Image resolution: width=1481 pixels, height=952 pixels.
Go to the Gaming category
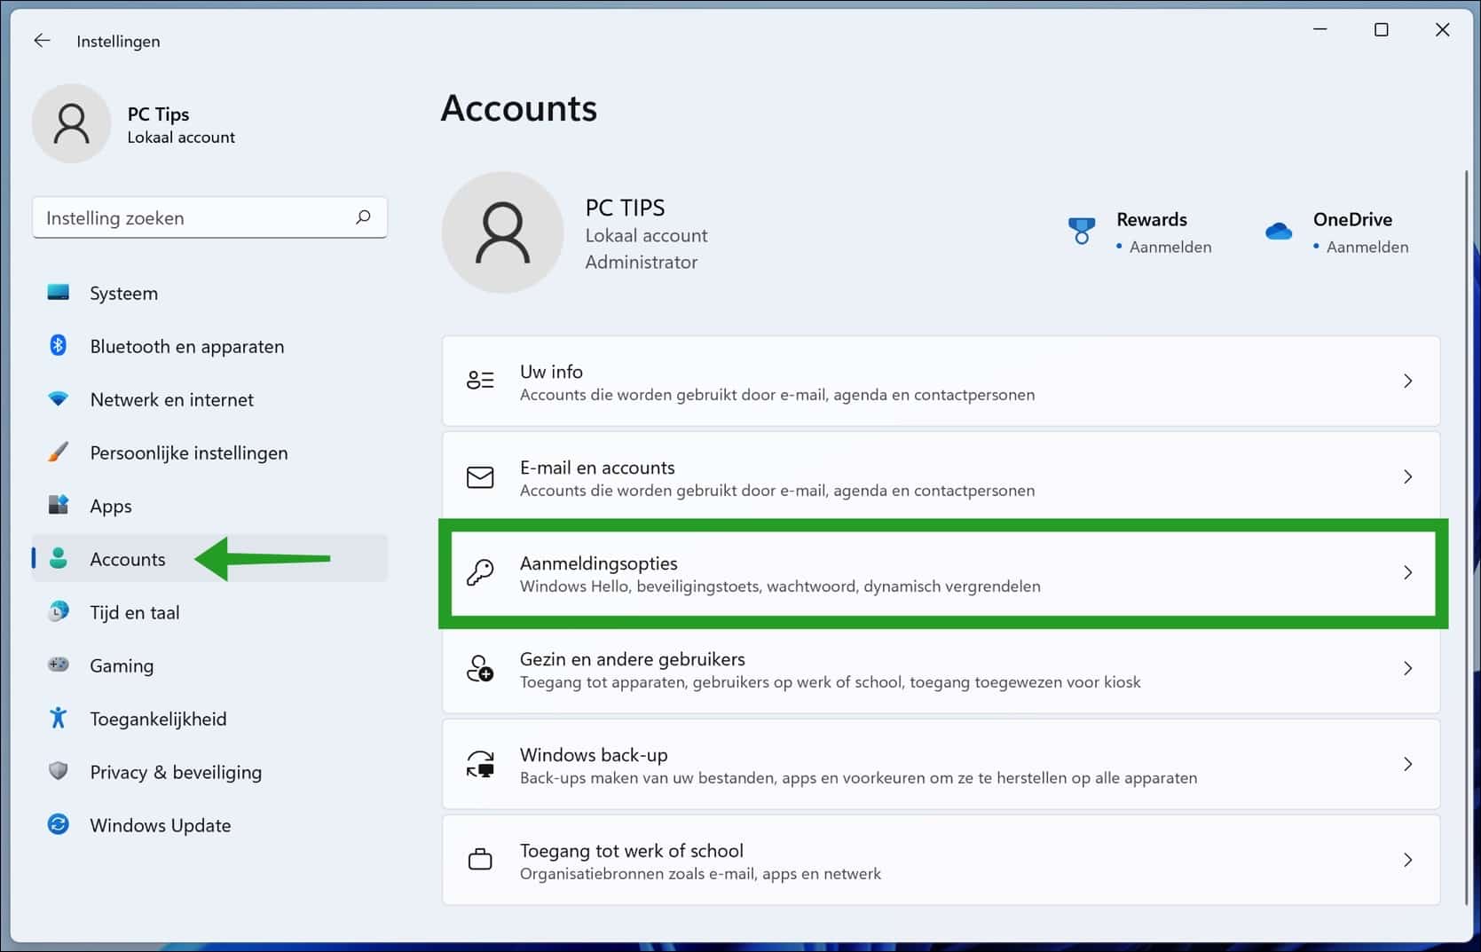209,665
